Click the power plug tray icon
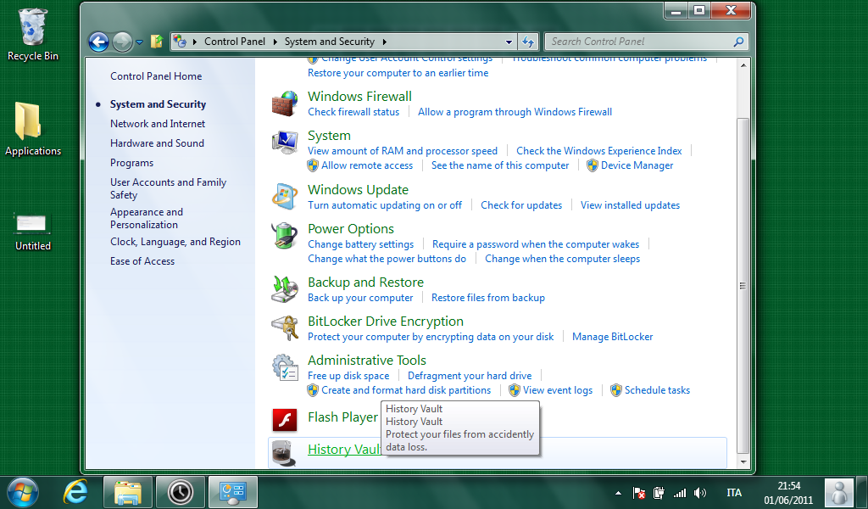Screen dimensions: 868x509 pyautogui.click(x=659, y=493)
